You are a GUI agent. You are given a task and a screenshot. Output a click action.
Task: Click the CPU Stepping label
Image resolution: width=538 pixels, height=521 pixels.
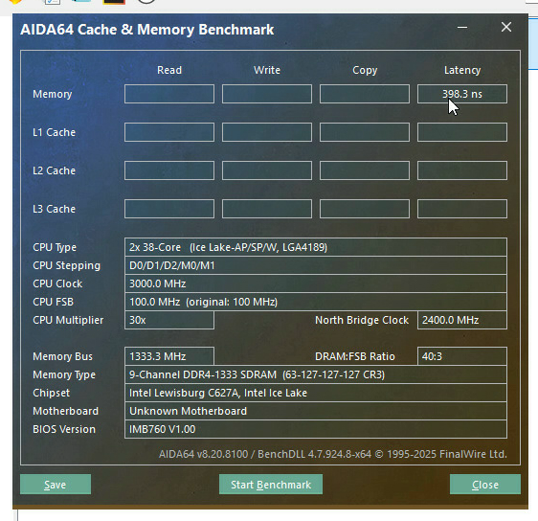tap(67, 265)
